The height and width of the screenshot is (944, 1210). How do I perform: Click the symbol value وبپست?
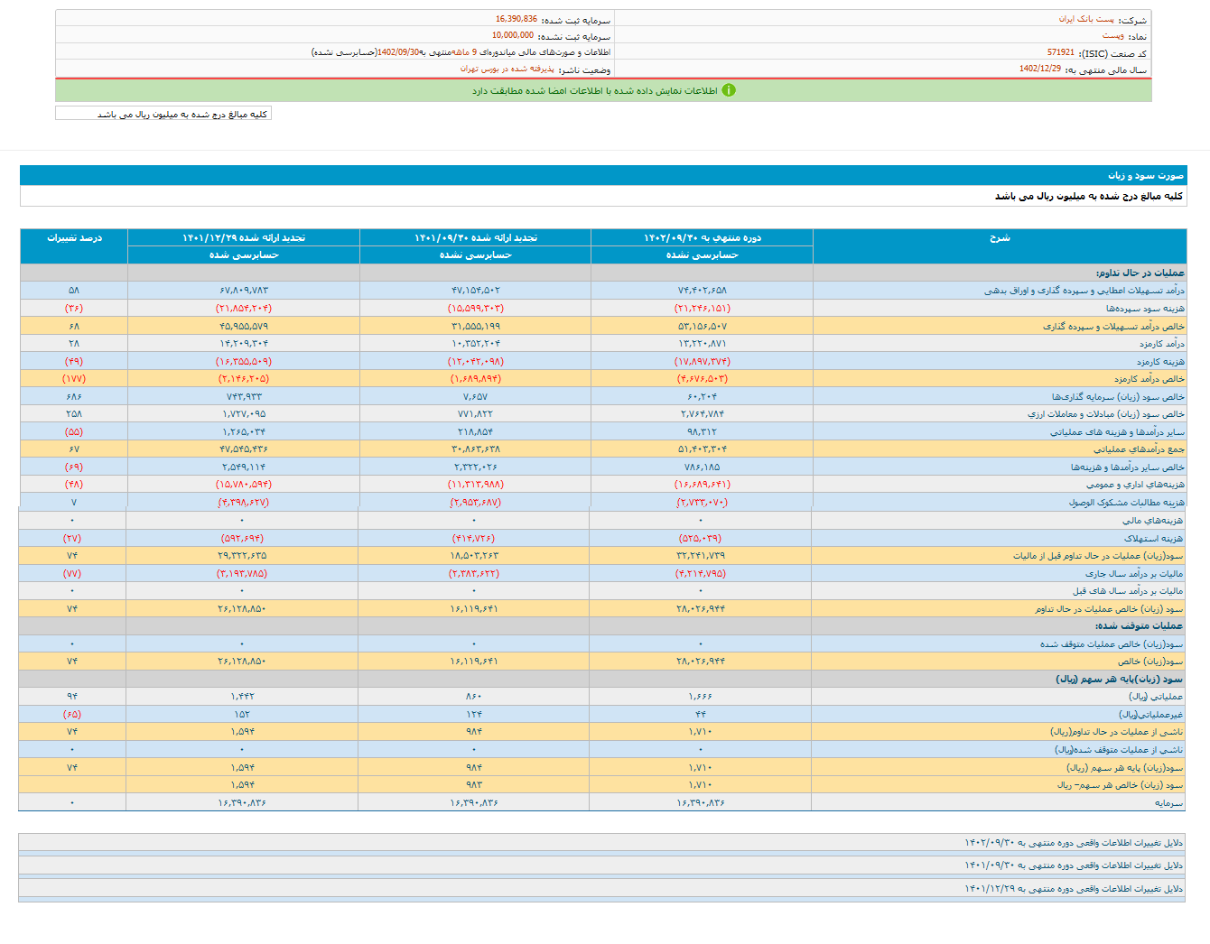point(1112,36)
